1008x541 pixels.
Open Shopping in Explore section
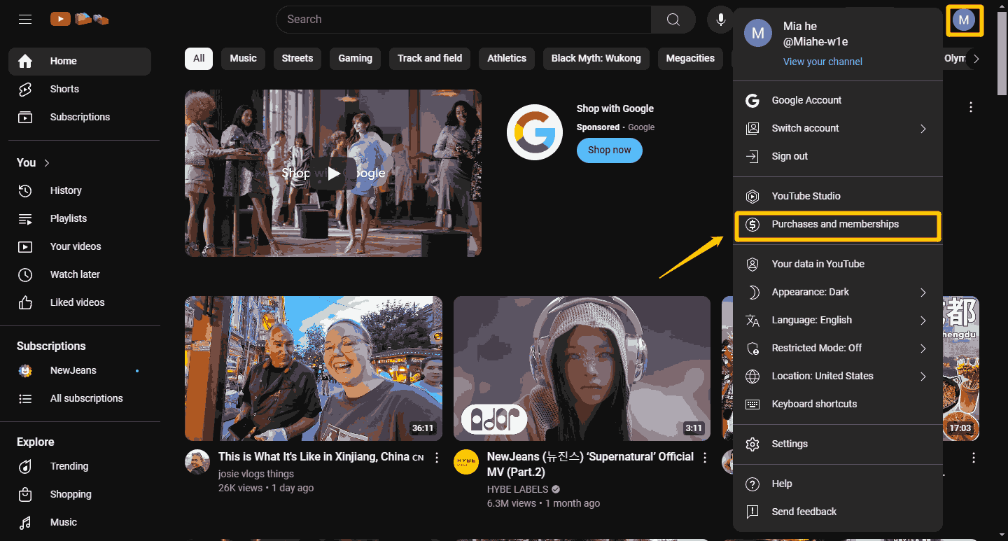coord(80,494)
